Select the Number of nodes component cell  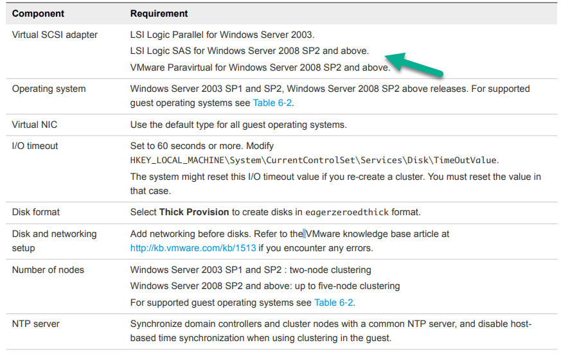point(48,270)
